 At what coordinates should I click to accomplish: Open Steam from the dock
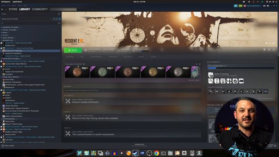pyautogui.click(x=136, y=153)
